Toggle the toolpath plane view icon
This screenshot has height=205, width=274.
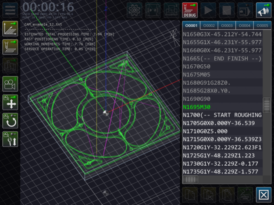point(10,28)
